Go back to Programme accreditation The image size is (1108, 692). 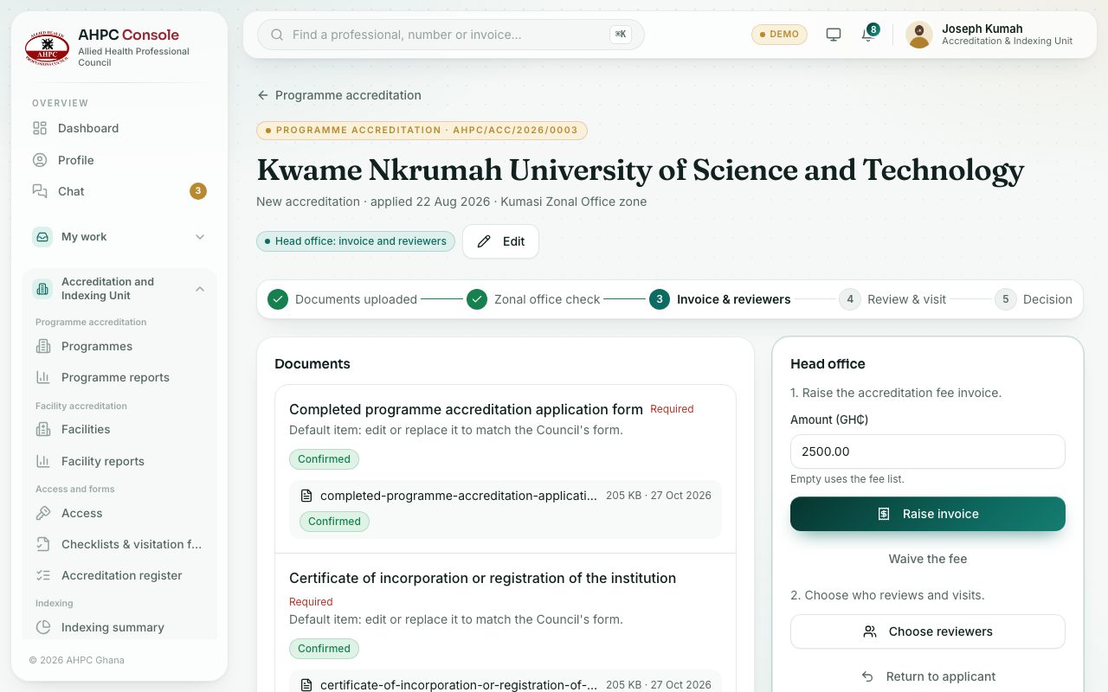(x=339, y=95)
